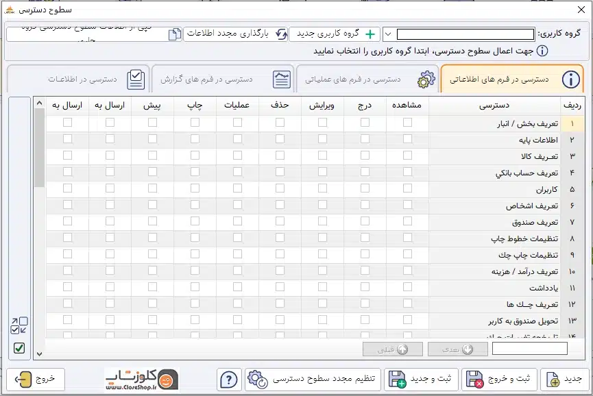Switch to the دسترسی در فرم های اطلاعاتی tab

(512, 79)
